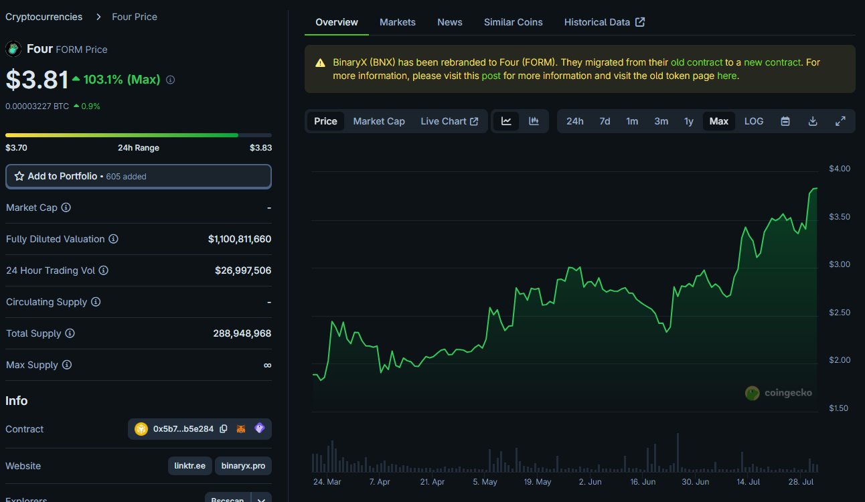Click the BNB chain icon in contract
The width and height of the screenshot is (865, 502).
[x=141, y=429]
